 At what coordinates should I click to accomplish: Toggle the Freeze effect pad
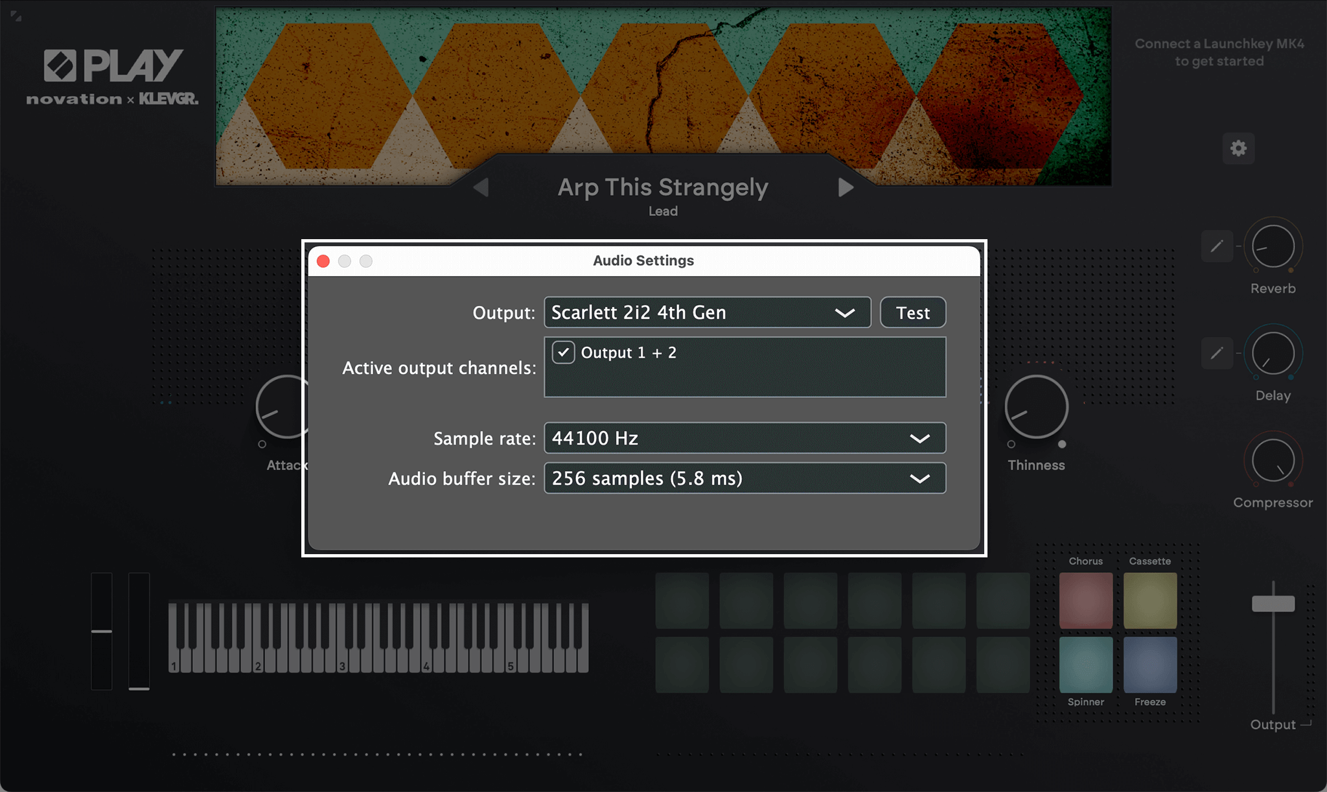tap(1150, 664)
